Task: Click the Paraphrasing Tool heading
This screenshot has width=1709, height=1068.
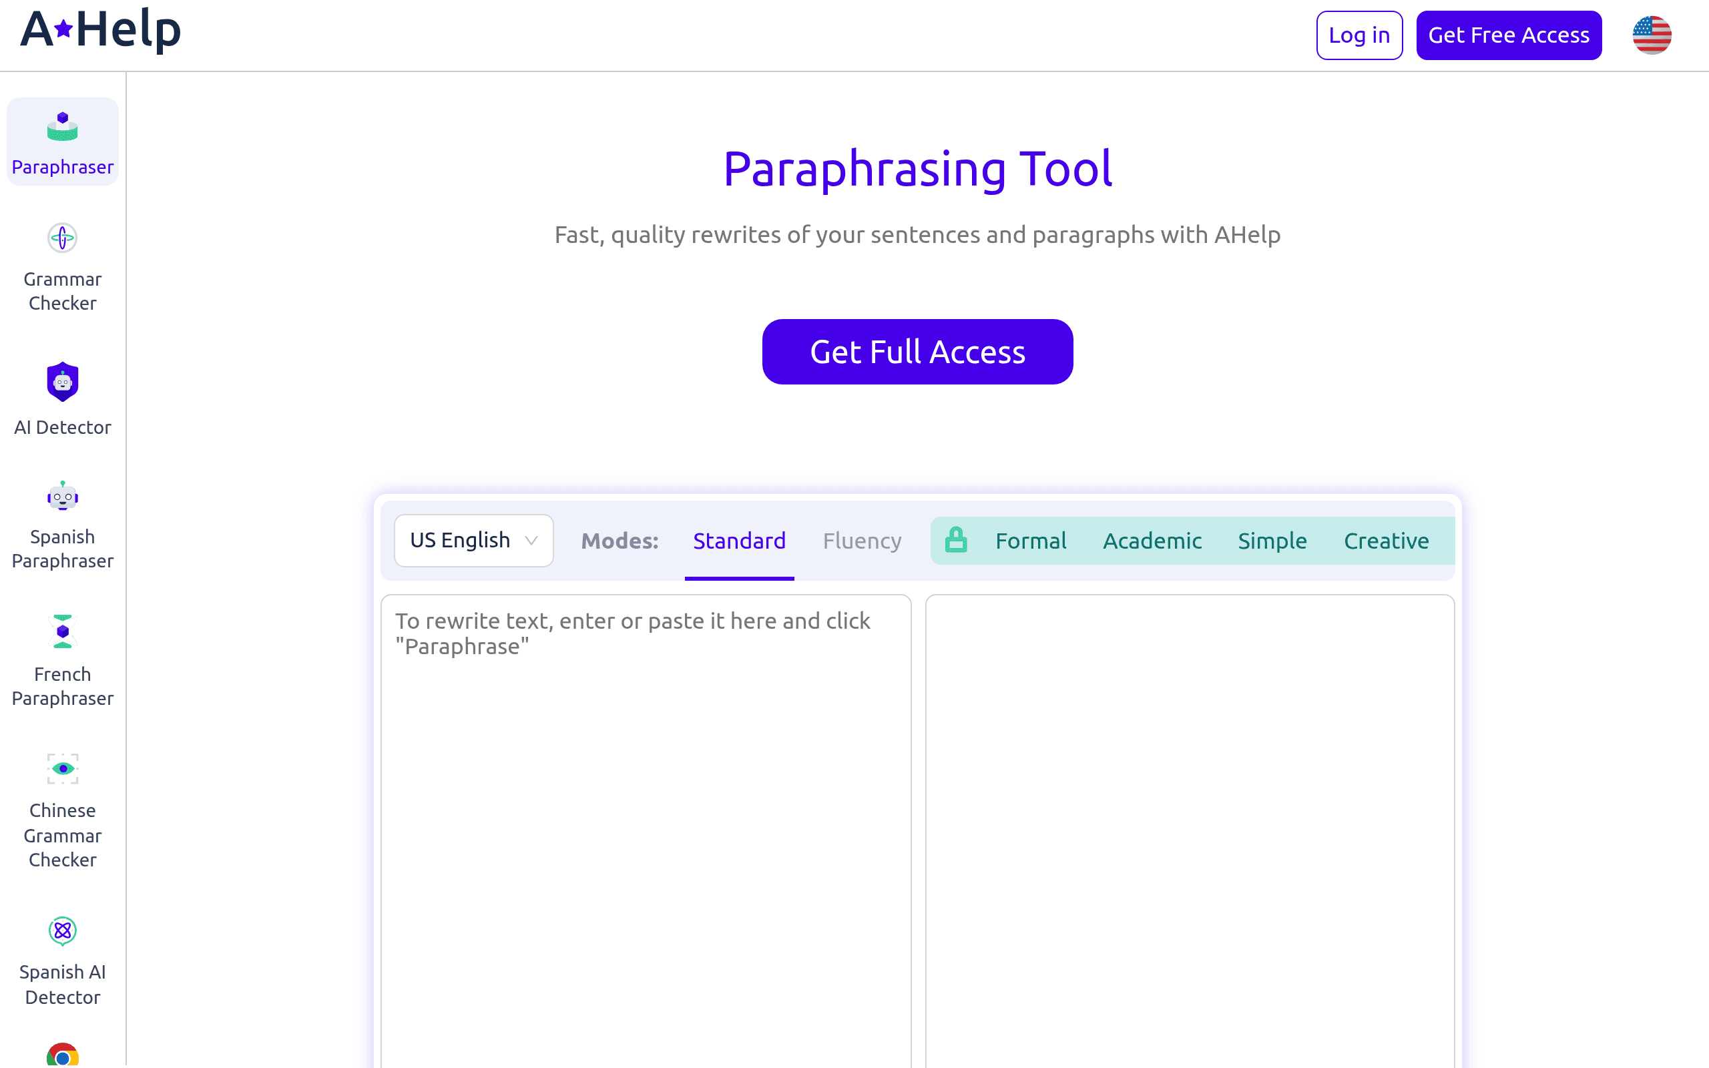Action: pos(917,169)
